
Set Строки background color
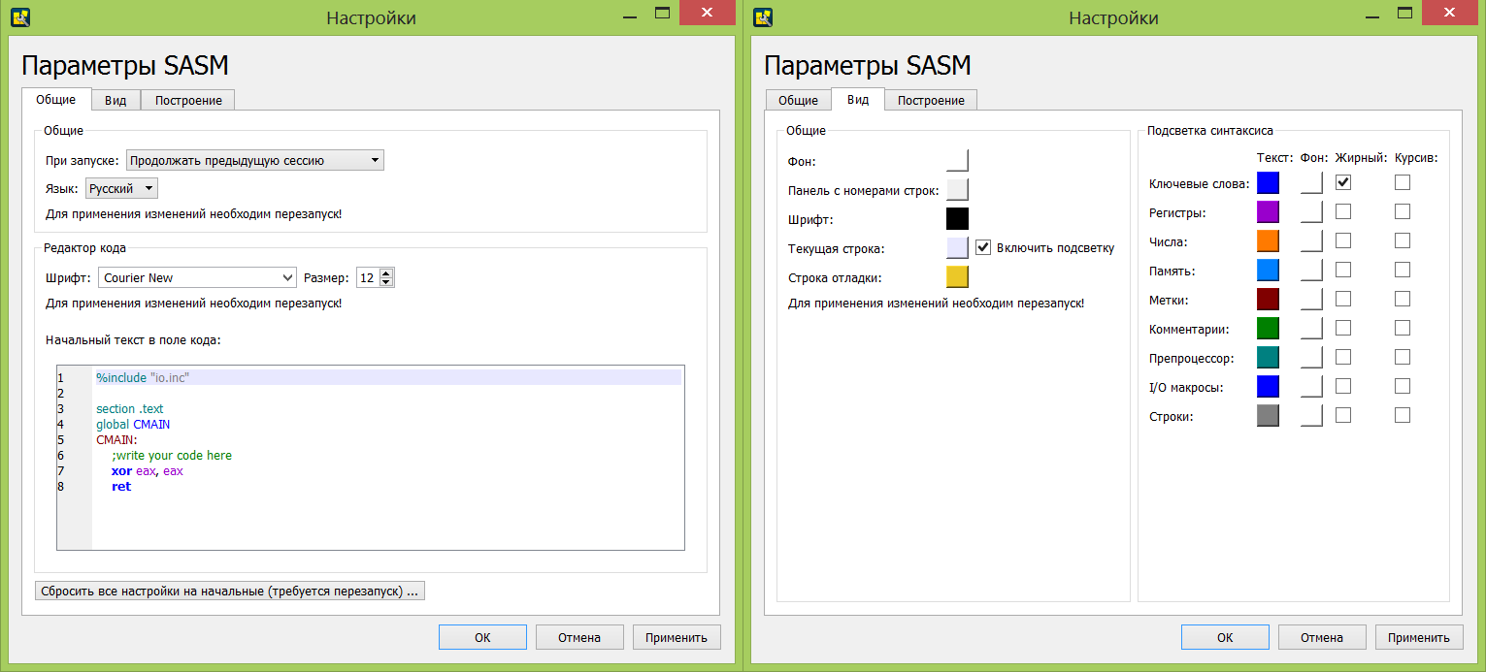[1311, 415]
